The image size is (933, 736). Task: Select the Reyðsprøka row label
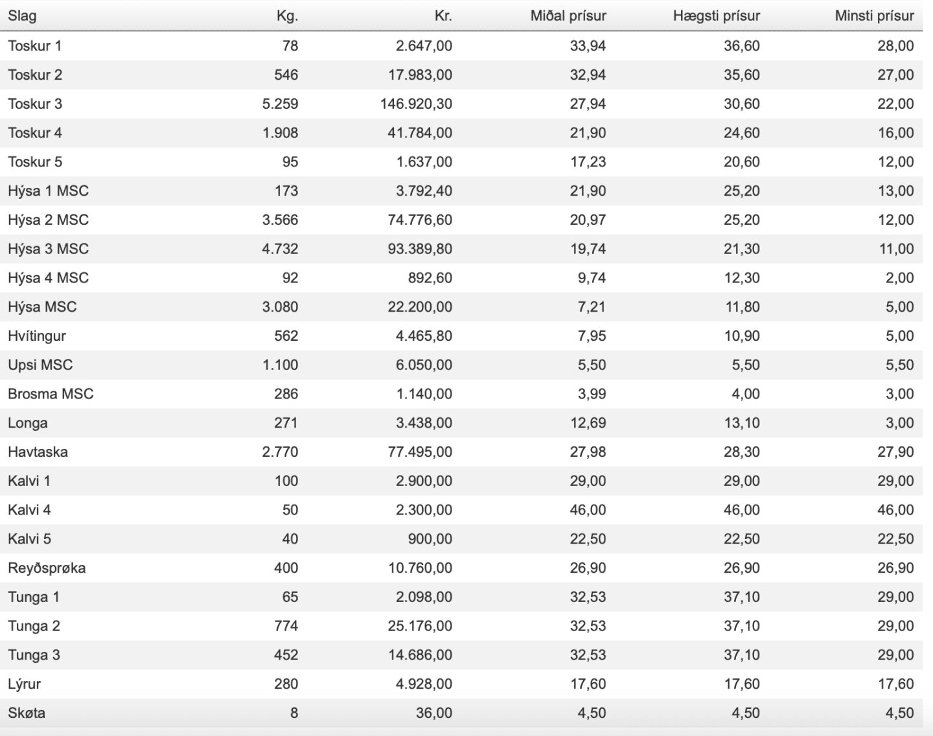point(47,568)
